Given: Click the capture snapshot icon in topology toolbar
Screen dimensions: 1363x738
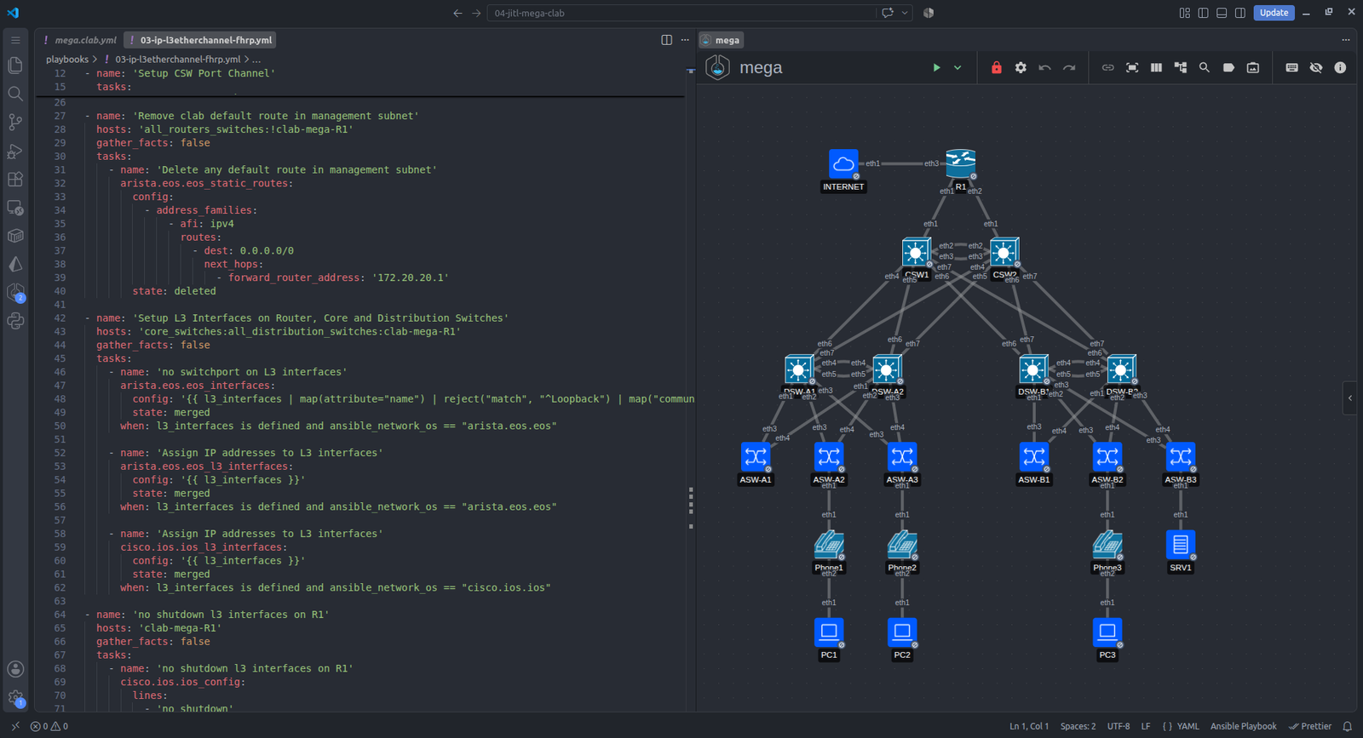Looking at the screenshot, I should point(1253,68).
